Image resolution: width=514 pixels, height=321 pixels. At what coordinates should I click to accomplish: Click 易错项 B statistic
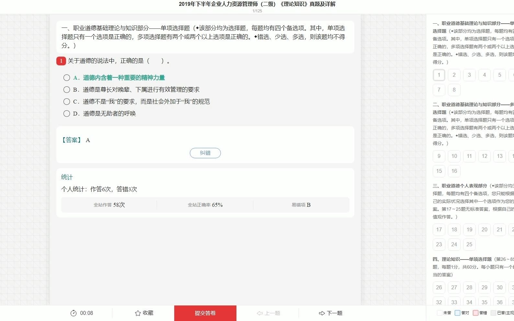(x=301, y=205)
